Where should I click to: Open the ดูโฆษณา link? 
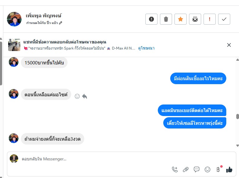(146, 48)
